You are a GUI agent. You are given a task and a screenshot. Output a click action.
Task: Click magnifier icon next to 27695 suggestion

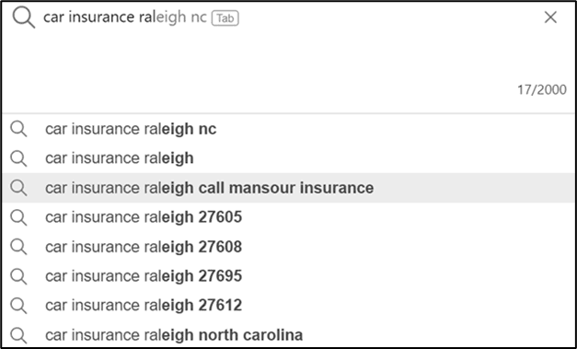[x=18, y=276]
